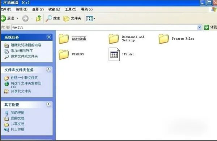Click the 我的电脑 computer icon
Image resolution: width=217 pixels, height=141 pixels.
click(x=7, y=113)
